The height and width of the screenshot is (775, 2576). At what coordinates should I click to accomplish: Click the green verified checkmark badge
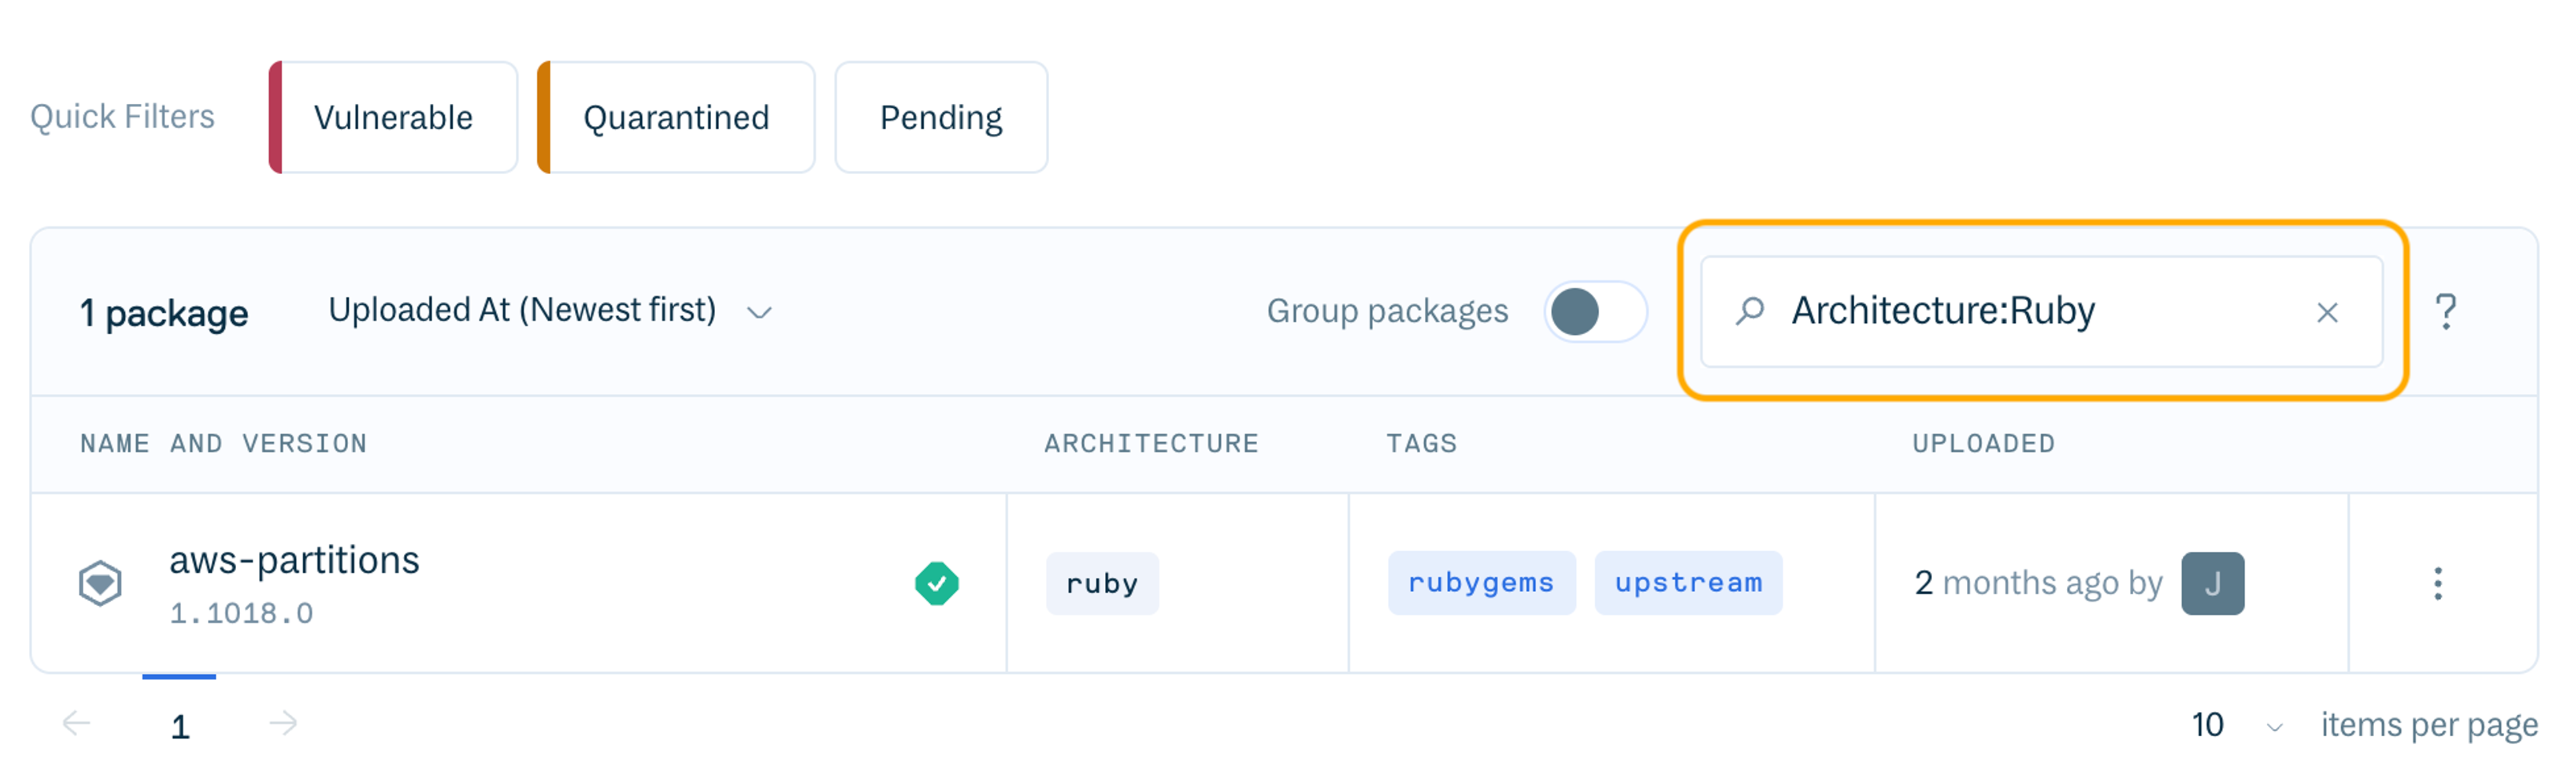pyautogui.click(x=937, y=582)
